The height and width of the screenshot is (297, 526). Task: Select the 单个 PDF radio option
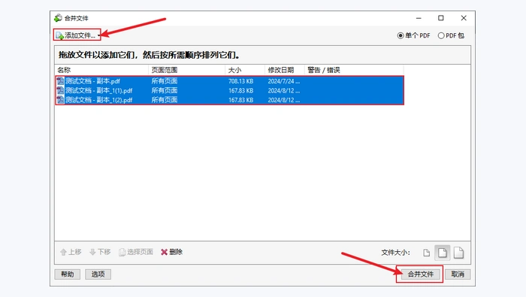(413, 35)
